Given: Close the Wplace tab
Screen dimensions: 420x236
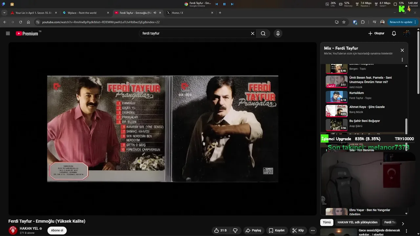Looking at the screenshot, I should click(108, 13).
